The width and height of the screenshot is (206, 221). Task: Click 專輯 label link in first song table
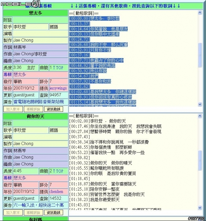tap(8, 74)
